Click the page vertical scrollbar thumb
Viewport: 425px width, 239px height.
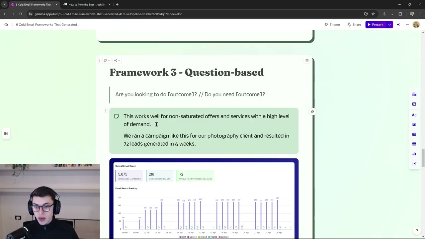423,158
